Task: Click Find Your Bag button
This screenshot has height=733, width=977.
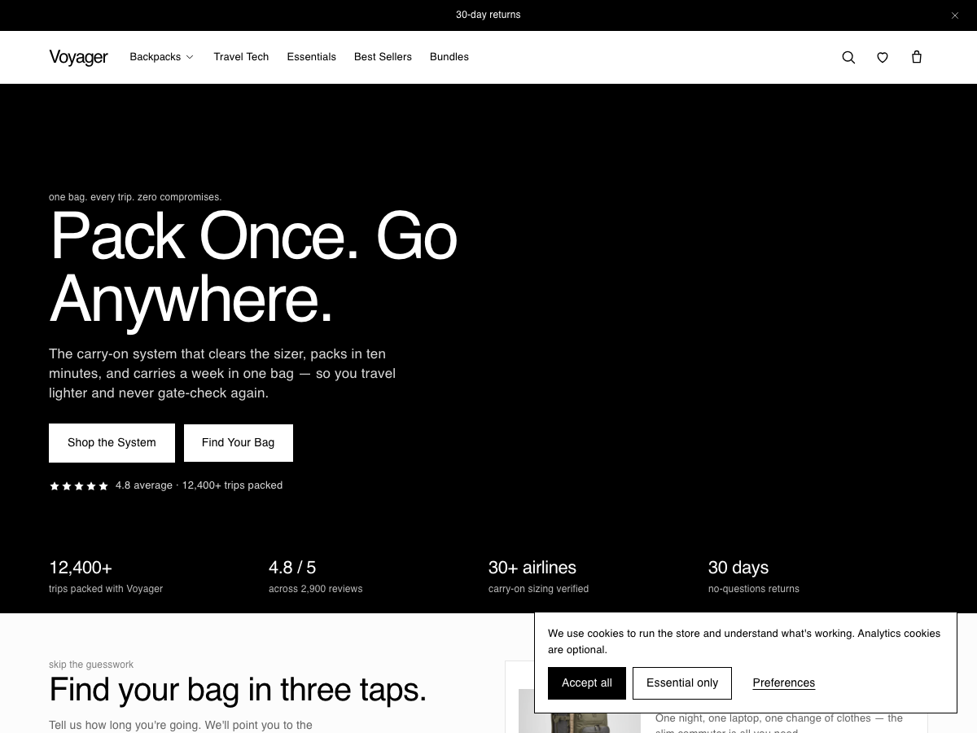Action: click(x=238, y=443)
